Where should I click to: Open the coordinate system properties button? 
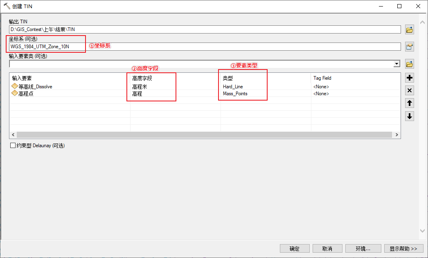click(410, 47)
